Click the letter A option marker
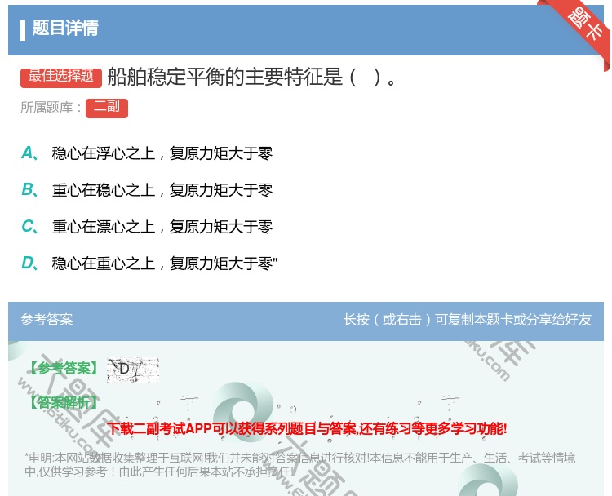The height and width of the screenshot is (496, 612). (x=29, y=153)
